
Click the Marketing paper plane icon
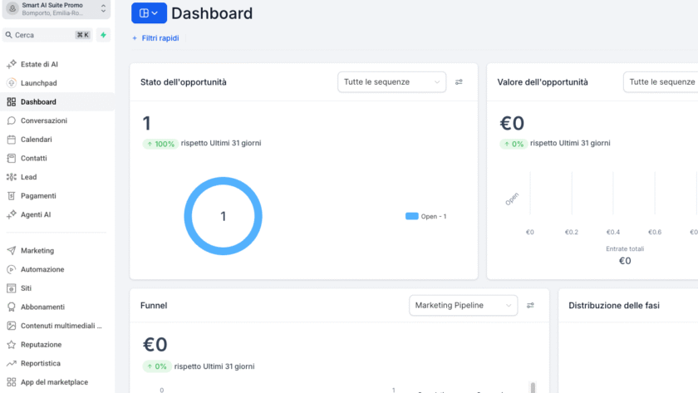[12, 250]
